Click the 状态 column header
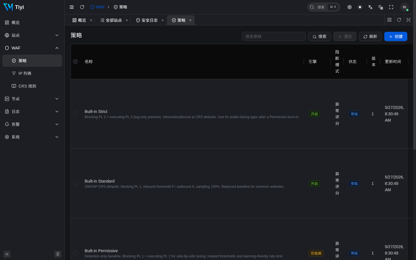Image resolution: width=416 pixels, height=260 pixels. coord(352,62)
